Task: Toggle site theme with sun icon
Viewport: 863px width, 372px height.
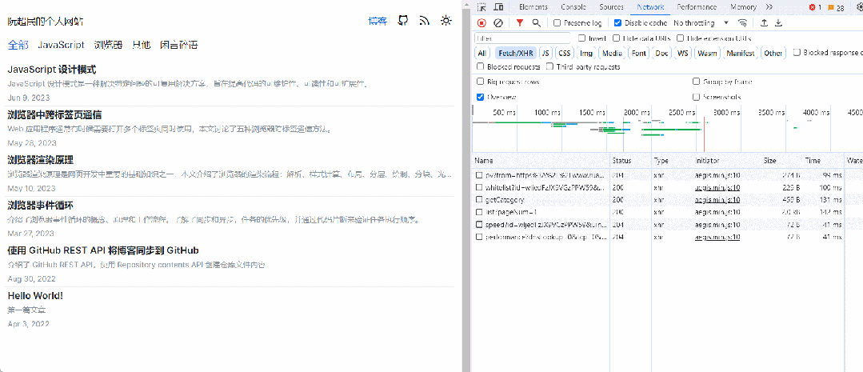Action: pos(445,21)
